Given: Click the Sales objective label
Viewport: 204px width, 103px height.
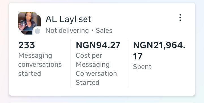Looking at the screenshot, I should (x=104, y=31).
